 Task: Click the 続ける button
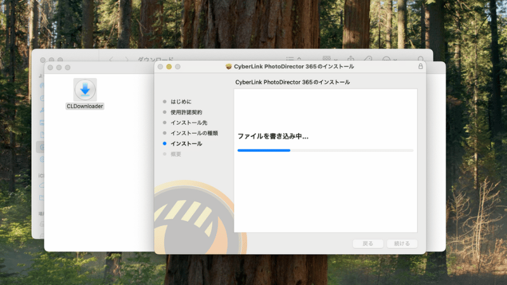point(402,244)
